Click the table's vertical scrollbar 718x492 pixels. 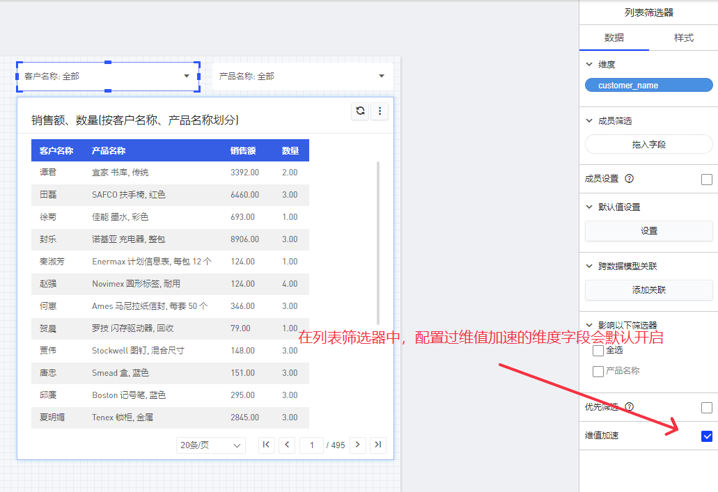378,244
